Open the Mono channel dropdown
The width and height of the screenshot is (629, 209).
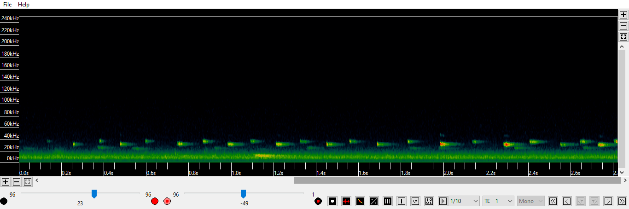(x=531, y=201)
